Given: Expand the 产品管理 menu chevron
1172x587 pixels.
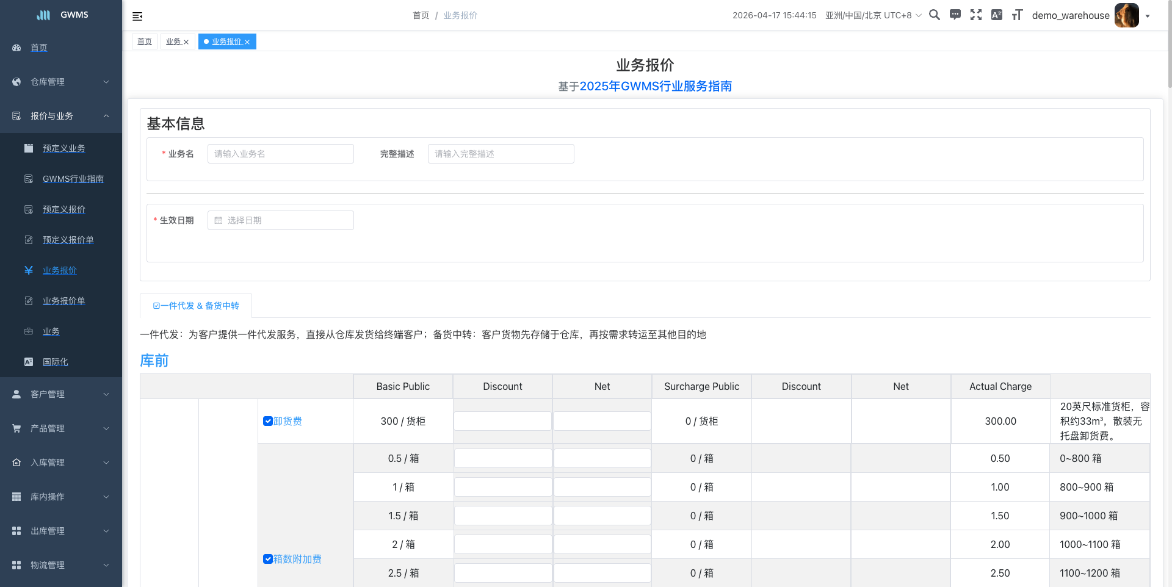Looking at the screenshot, I should (x=106, y=428).
